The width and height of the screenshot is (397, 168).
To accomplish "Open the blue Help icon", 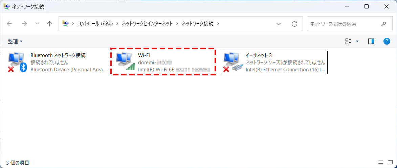I will [x=387, y=41].
